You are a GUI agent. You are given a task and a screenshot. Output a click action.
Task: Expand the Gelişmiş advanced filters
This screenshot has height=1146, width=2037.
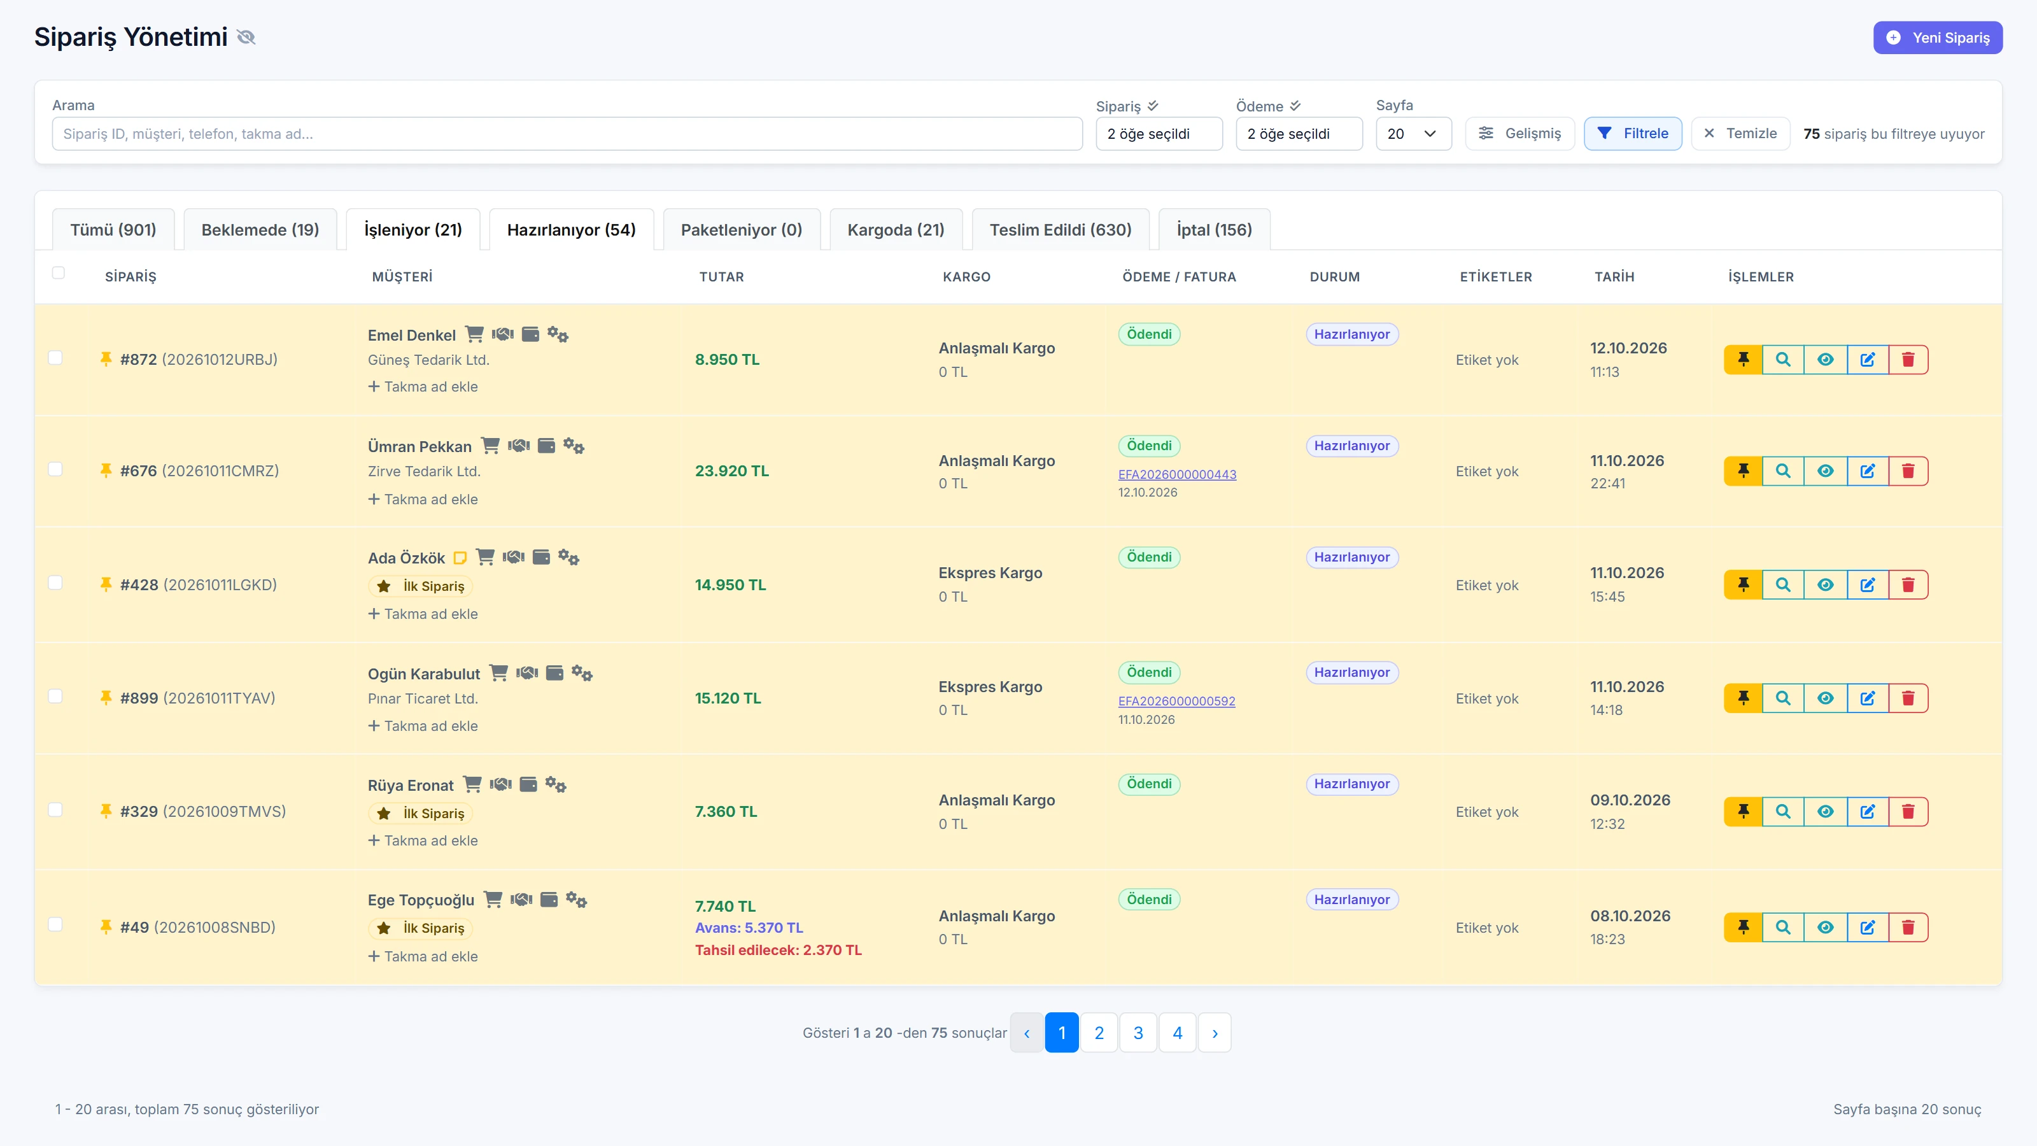(x=1520, y=134)
